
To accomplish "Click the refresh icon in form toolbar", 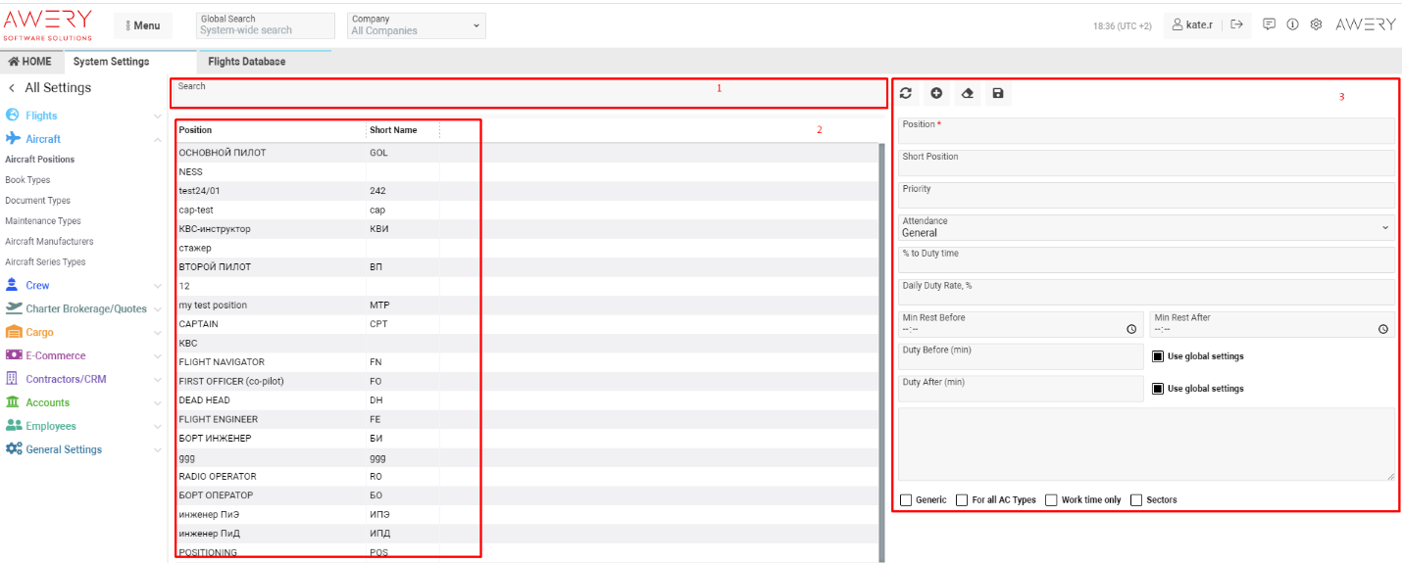I will click(906, 93).
